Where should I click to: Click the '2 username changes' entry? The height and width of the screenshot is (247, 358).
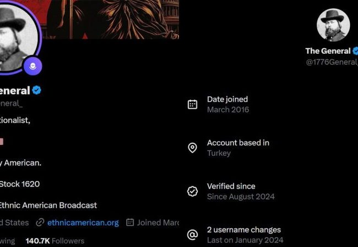pyautogui.click(x=235, y=235)
